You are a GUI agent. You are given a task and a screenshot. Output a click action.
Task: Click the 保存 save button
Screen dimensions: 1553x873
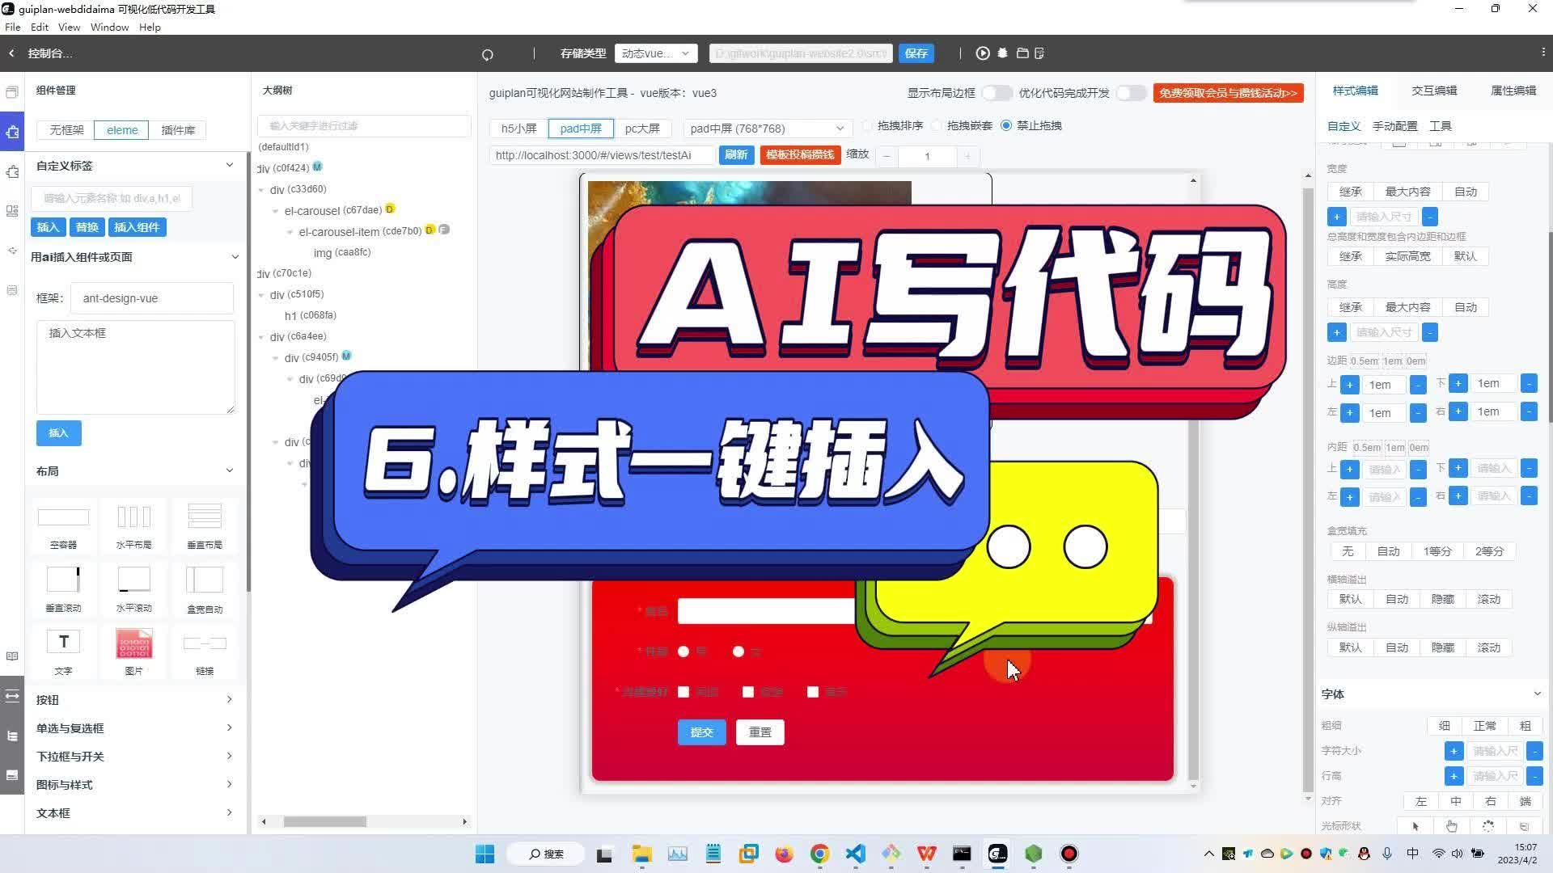pyautogui.click(x=916, y=53)
